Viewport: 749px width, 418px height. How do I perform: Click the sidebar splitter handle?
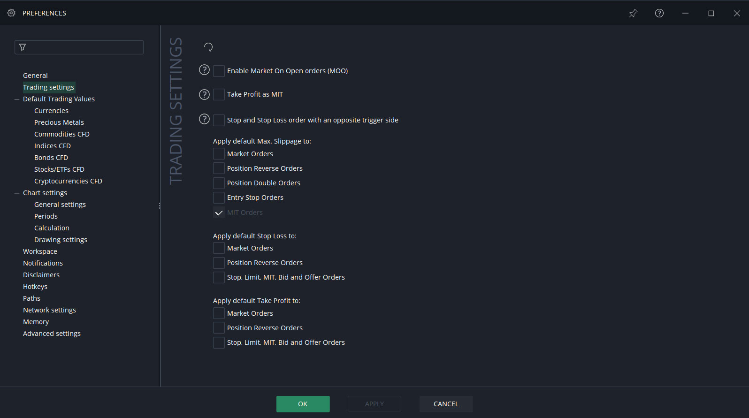[x=160, y=205]
